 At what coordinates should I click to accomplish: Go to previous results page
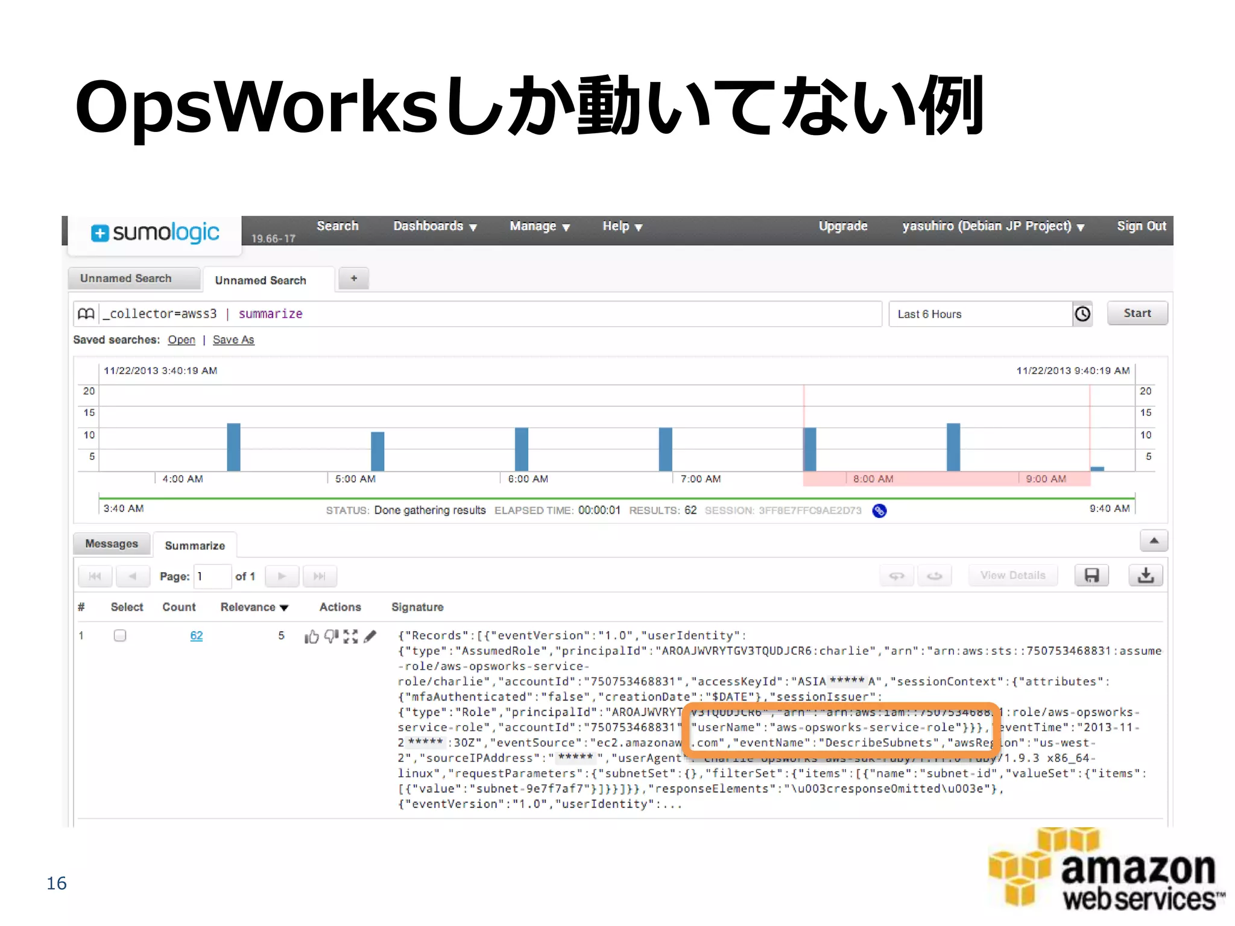pyautogui.click(x=132, y=576)
